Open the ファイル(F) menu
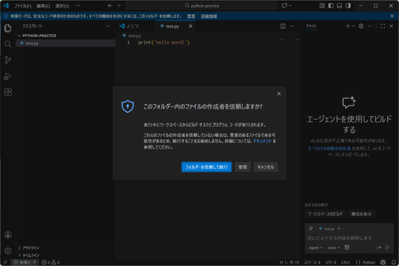 [x=23, y=6]
